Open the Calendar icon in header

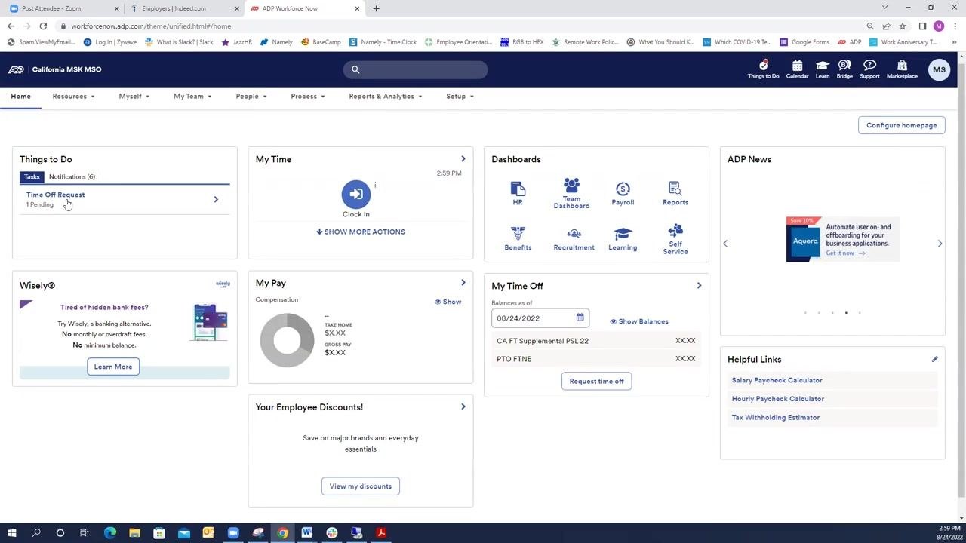click(x=797, y=69)
